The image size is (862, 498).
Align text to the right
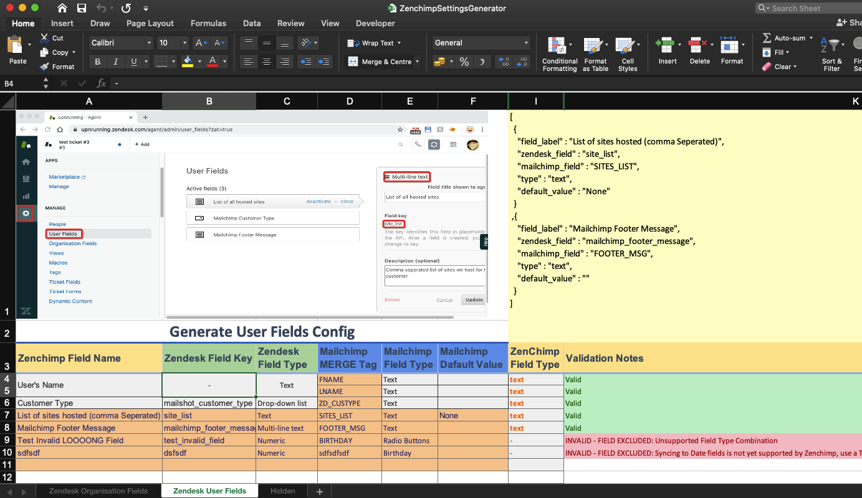[285, 62]
